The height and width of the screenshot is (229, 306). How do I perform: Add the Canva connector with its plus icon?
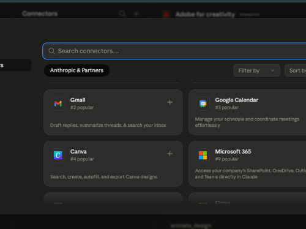(x=170, y=154)
